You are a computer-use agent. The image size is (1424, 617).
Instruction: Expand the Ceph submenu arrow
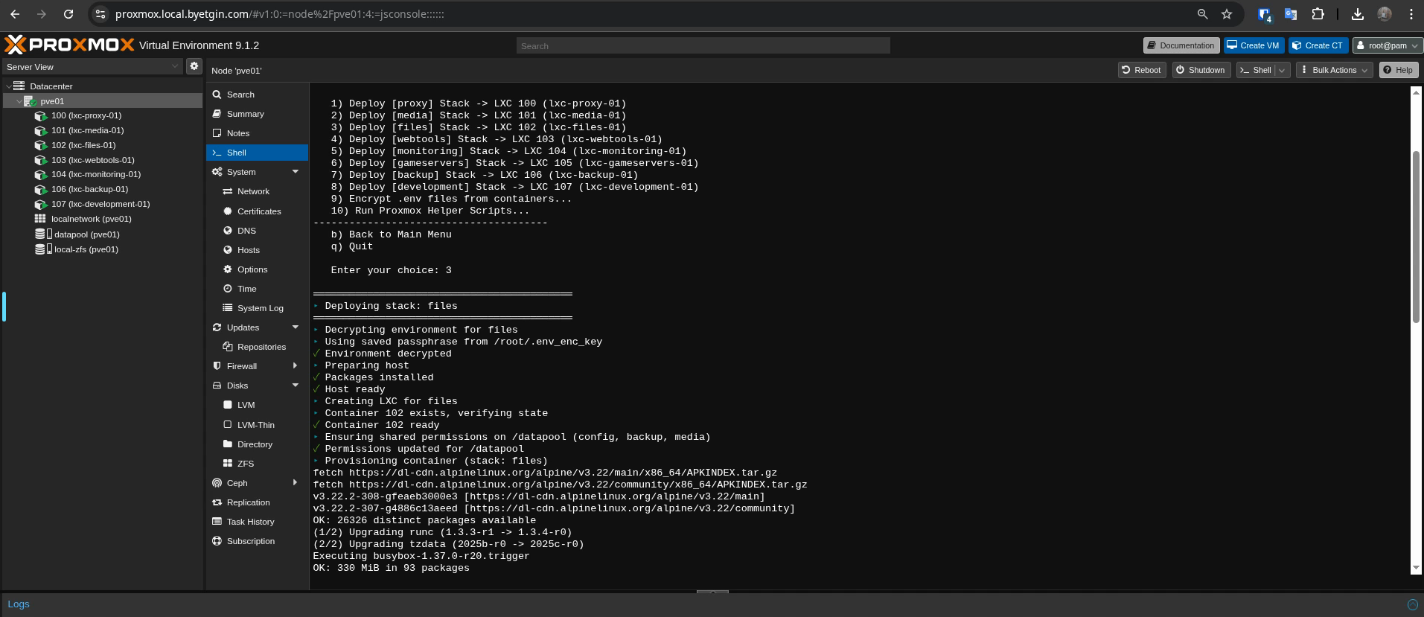click(x=296, y=483)
